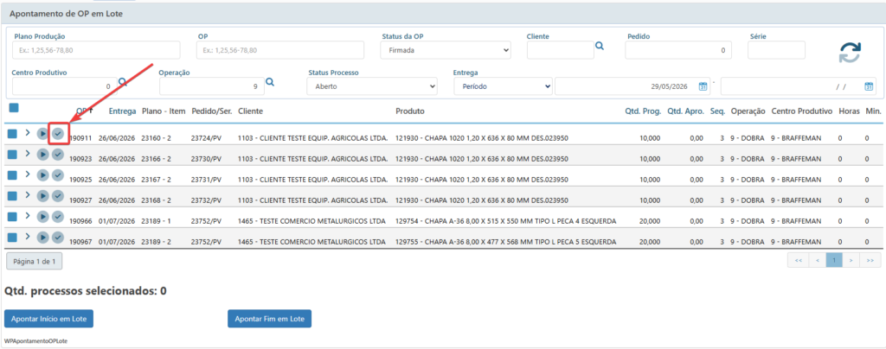This screenshot has width=886, height=349.
Task: Click the Apontar Início em Lote button
Action: 48,319
